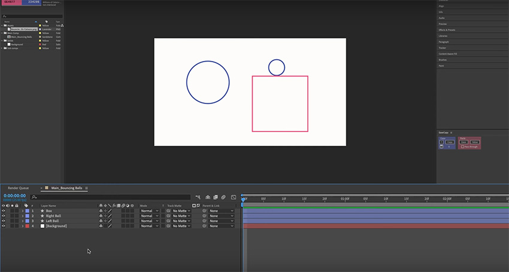
Task: Click the EaseCopy help question-mark button
Action: pos(441,142)
